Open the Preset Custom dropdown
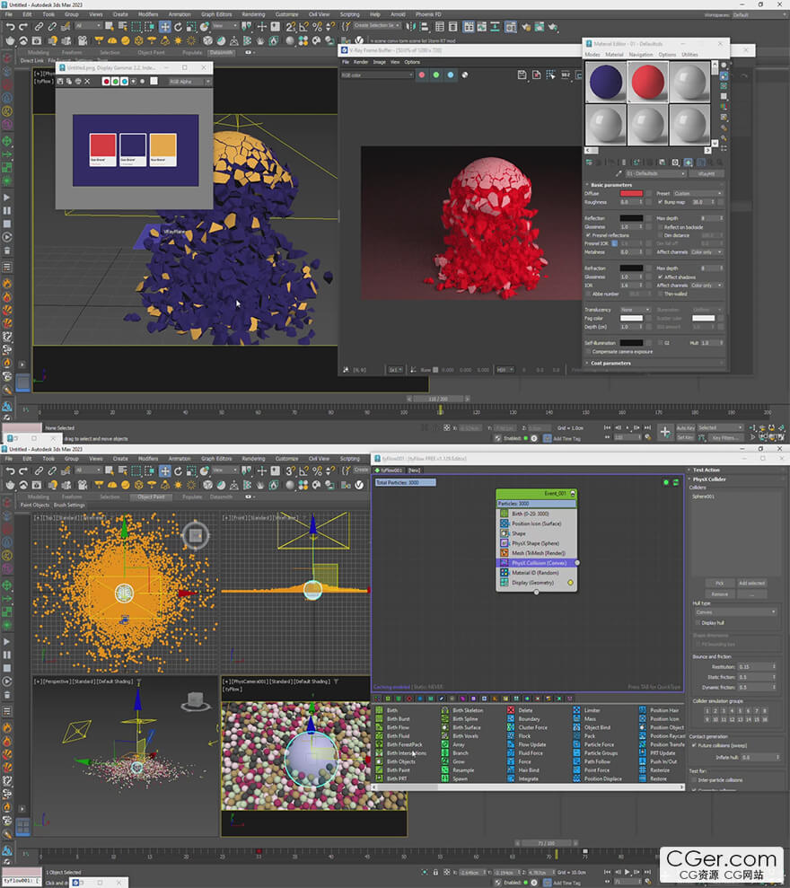The image size is (790, 888). [698, 193]
